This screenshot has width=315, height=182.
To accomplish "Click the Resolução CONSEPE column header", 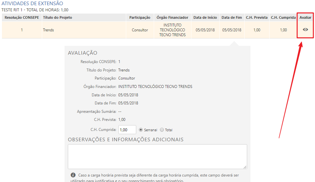I will coord(22,17).
